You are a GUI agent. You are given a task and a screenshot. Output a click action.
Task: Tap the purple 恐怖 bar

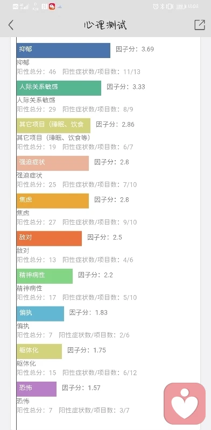37,389
